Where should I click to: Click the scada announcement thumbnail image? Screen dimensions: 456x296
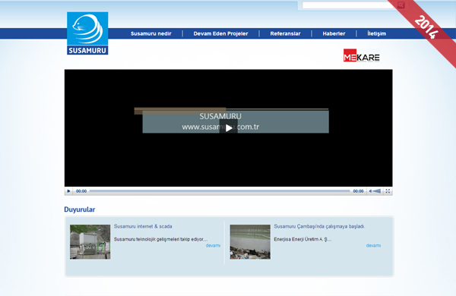(x=90, y=241)
